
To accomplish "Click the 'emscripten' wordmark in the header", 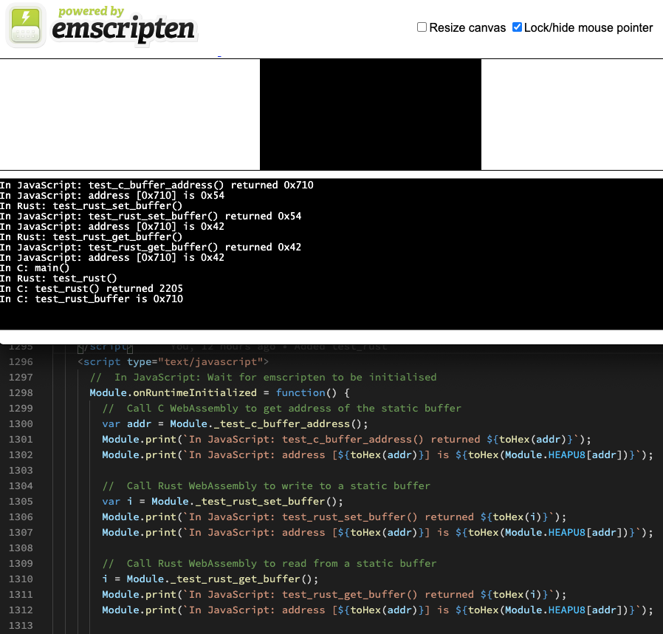I will [x=123, y=30].
